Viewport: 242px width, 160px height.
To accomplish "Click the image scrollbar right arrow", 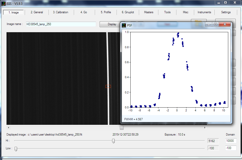I will (205, 128).
